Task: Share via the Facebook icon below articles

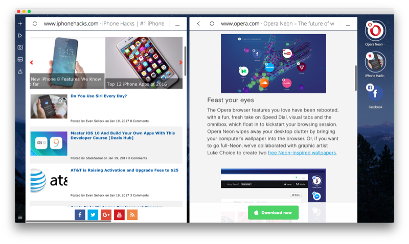Action: (80, 215)
